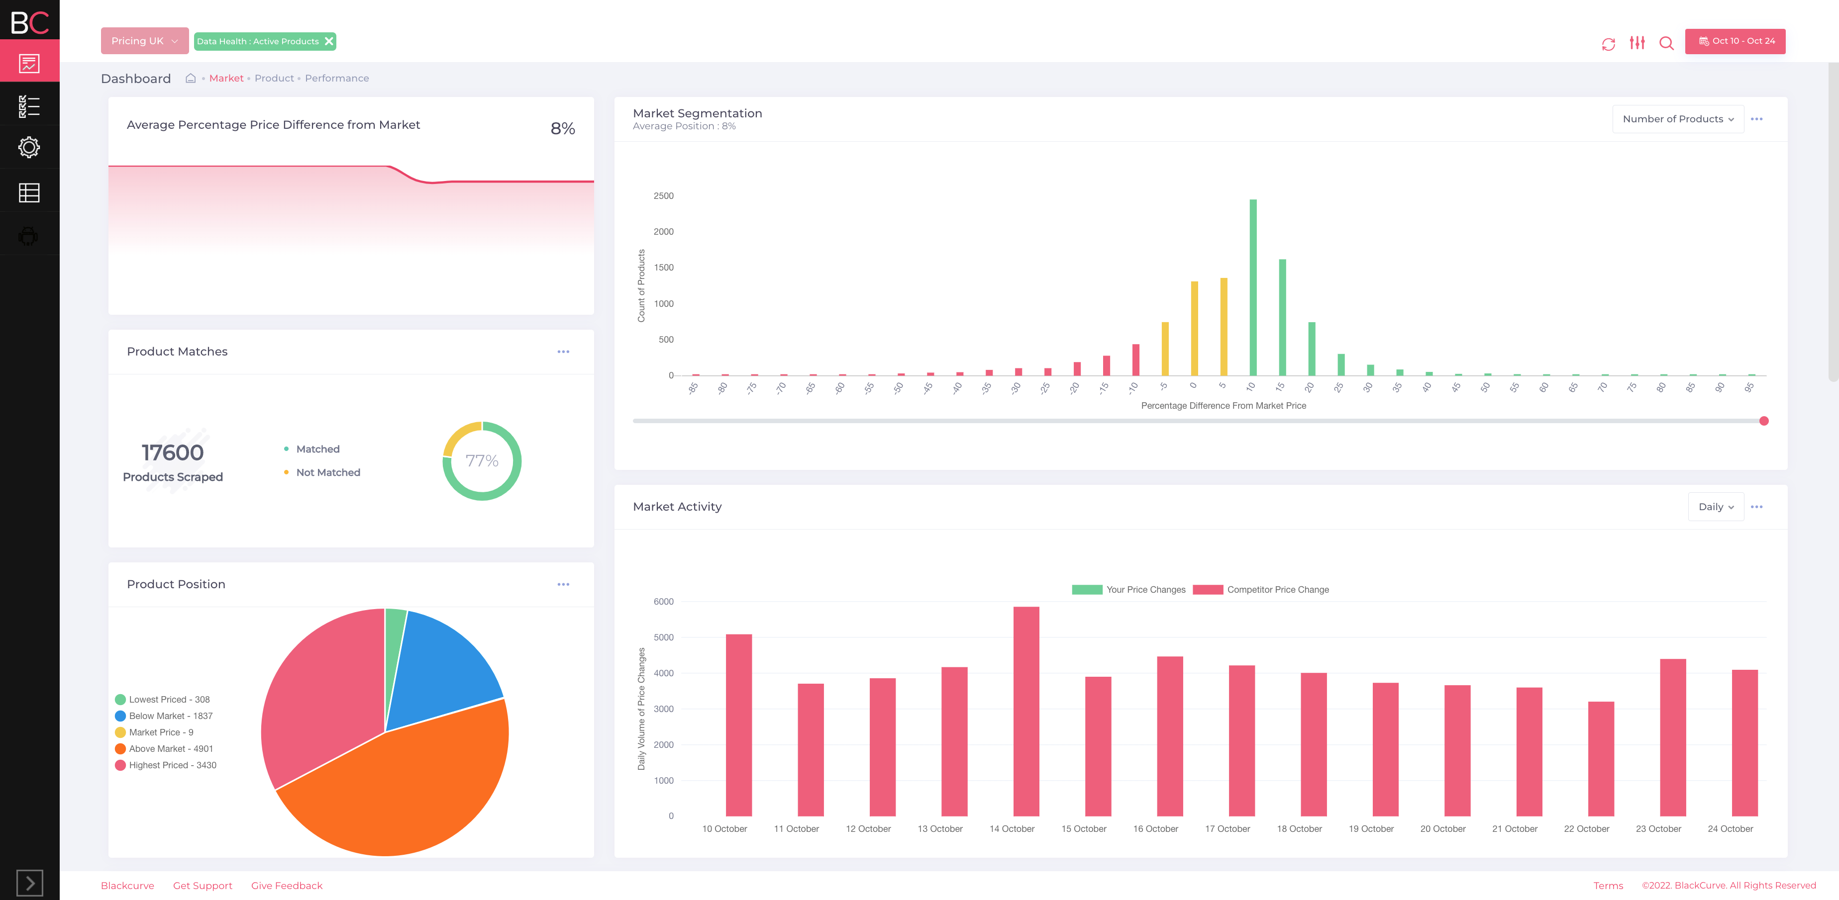Expand the Daily frequency dropdown in Market Activity
Image resolution: width=1839 pixels, height=900 pixels.
pos(1714,506)
